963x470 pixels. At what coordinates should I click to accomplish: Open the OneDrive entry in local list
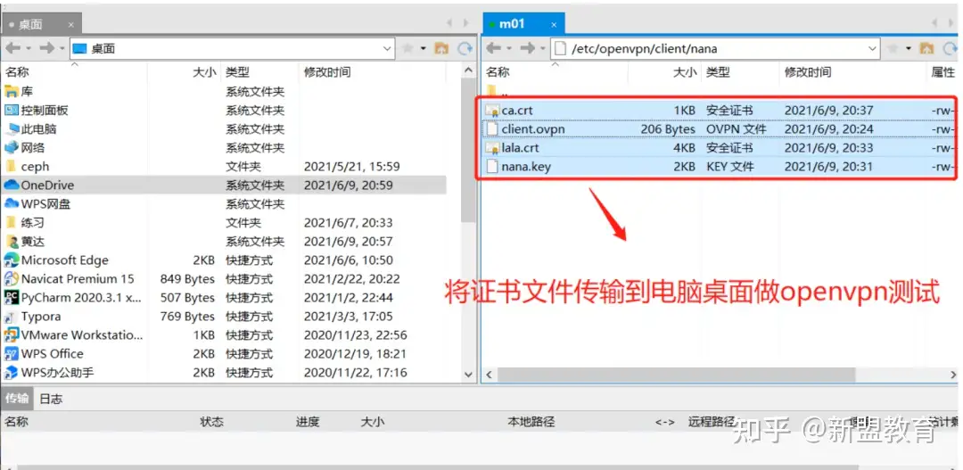[x=47, y=186]
